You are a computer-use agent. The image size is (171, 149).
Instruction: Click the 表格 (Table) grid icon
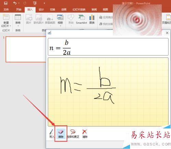tap(18, 17)
